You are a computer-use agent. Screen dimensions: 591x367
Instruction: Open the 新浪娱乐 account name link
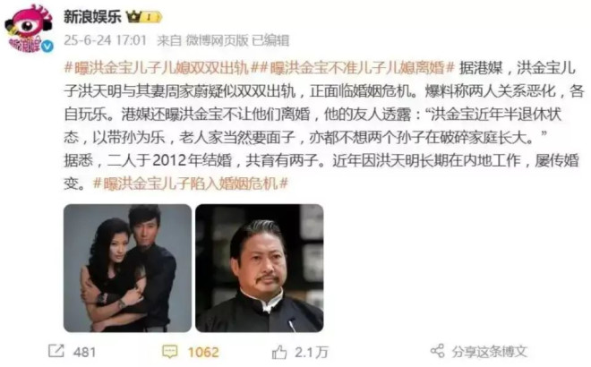click(x=92, y=17)
